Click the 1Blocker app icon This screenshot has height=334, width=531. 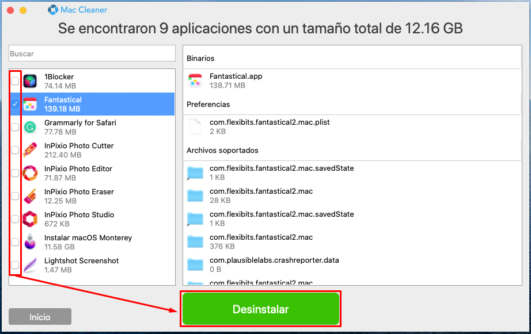coord(30,81)
